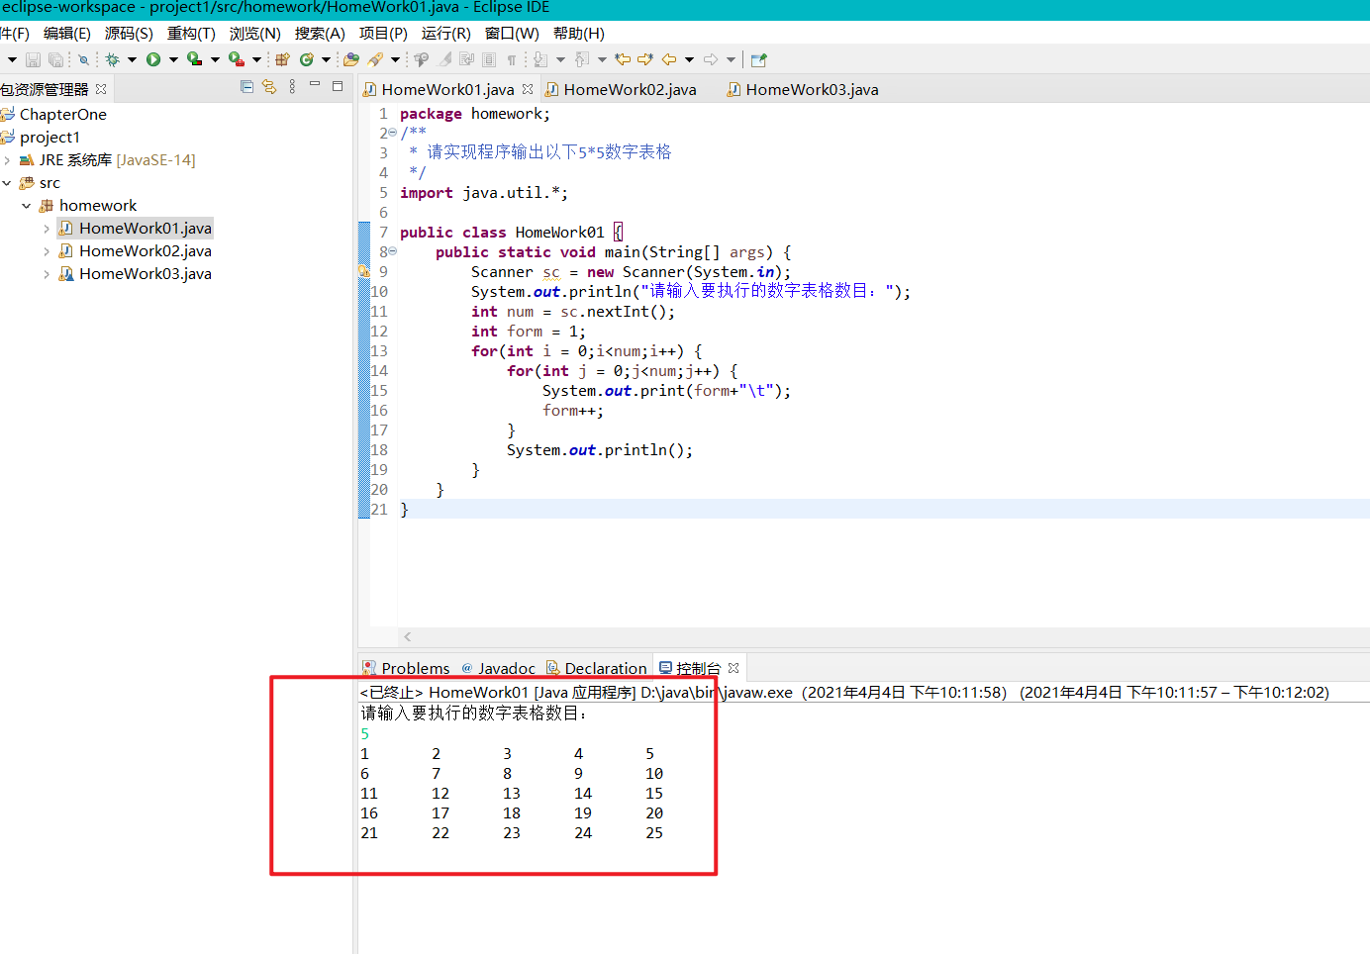
Task: Open the 窗口(W) menu
Action: (x=512, y=34)
